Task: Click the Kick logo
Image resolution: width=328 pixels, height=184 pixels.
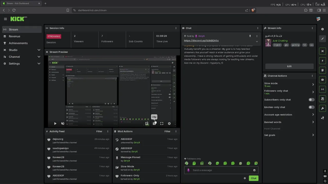Action: click(18, 19)
